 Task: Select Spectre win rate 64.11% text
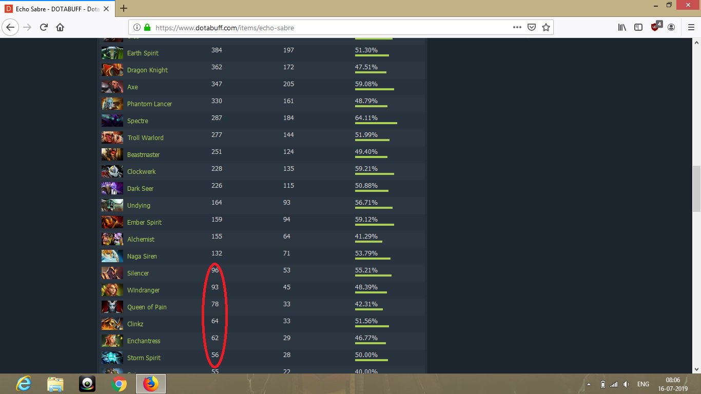(366, 118)
